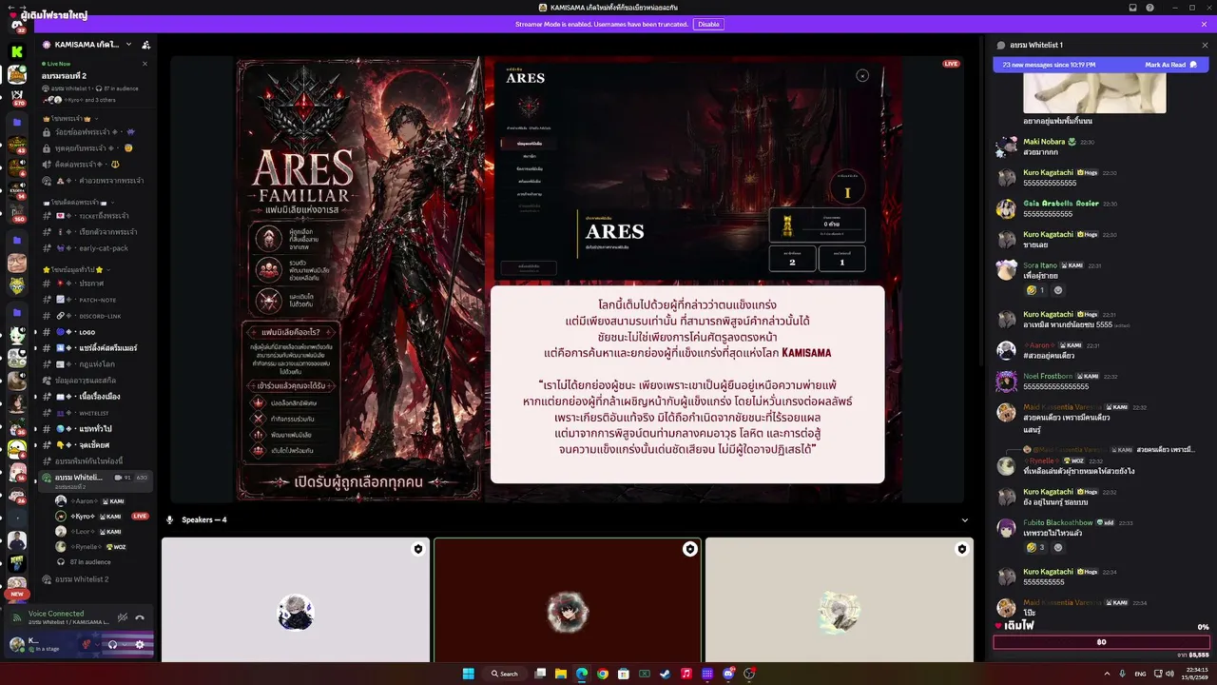Disable Streamer Mode in the purple banner
Viewport: 1217px width, 685px height.
pyautogui.click(x=708, y=24)
